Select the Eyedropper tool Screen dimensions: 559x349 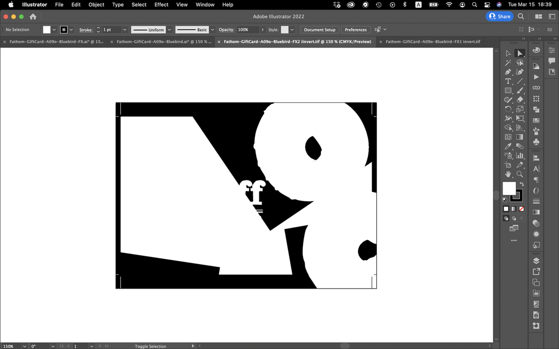click(x=508, y=146)
